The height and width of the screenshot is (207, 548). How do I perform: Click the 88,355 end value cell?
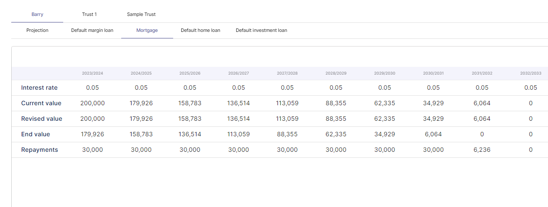pos(287,134)
